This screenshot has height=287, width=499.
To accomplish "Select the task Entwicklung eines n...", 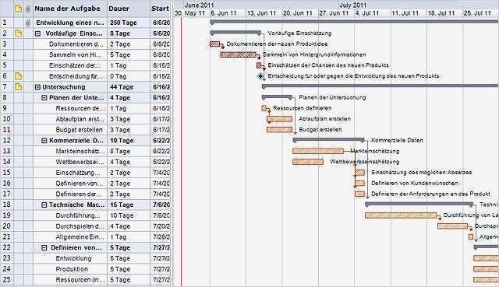I will coord(70,23).
